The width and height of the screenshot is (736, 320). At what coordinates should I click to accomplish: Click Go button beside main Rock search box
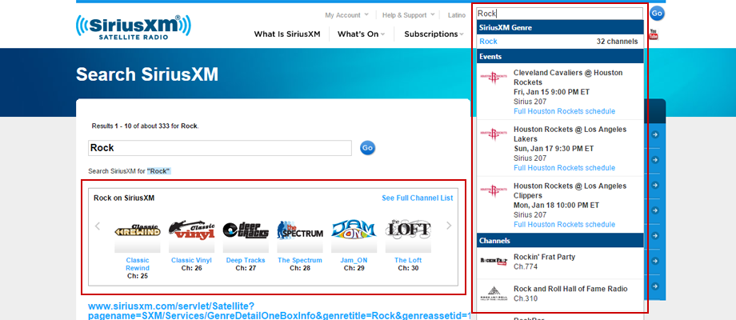(367, 148)
